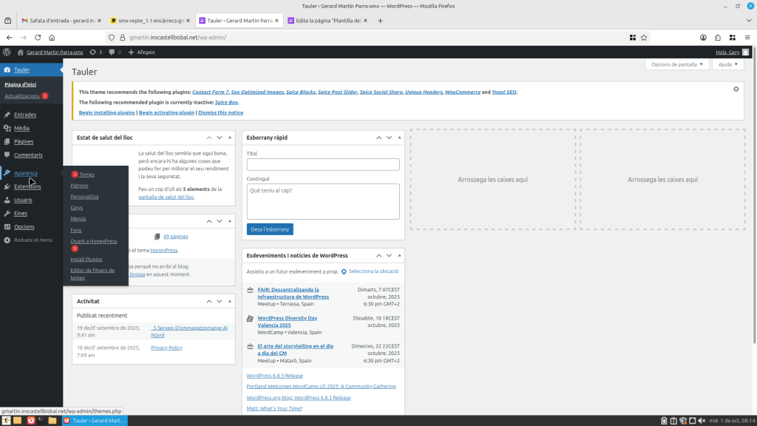Bookmark this page with the star icon
The width and height of the screenshot is (757, 426).
(644, 37)
